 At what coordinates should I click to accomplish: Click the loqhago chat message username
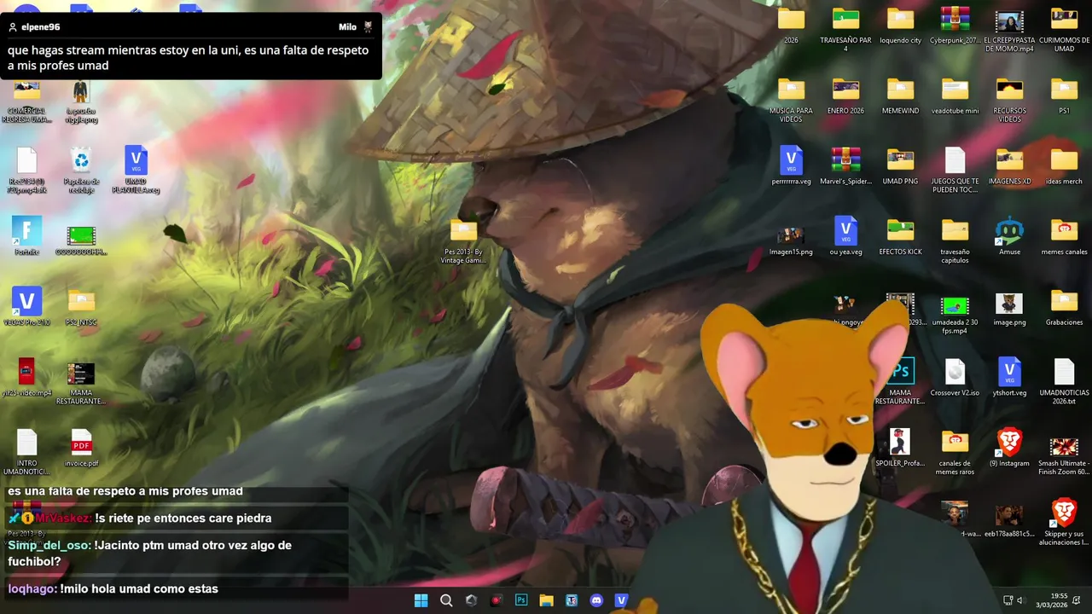point(32,588)
